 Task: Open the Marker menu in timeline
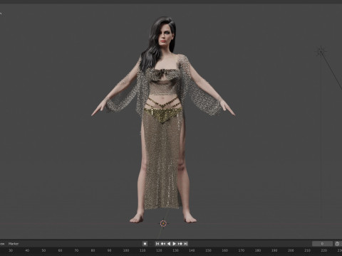[14, 244]
